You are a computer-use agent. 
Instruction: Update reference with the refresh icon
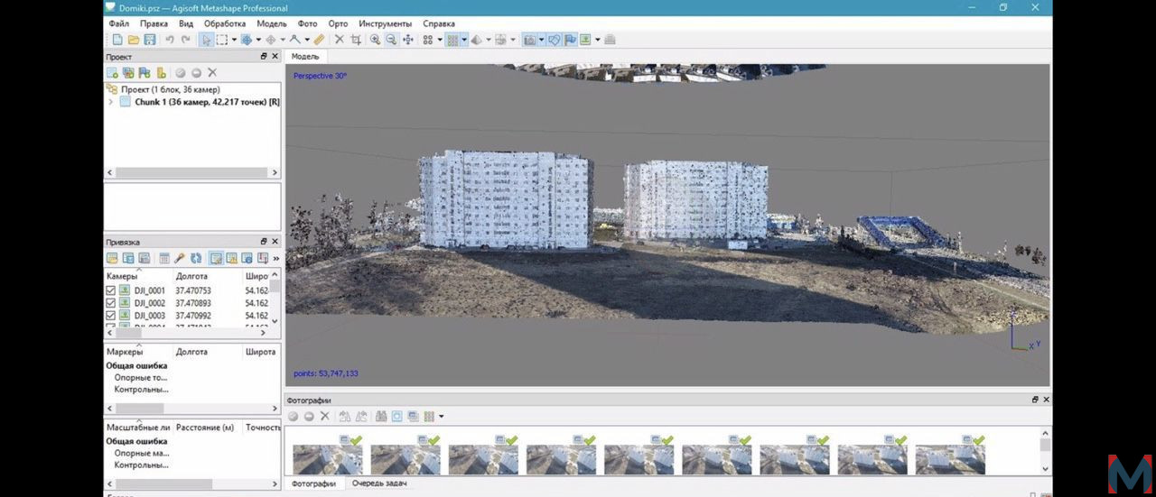(x=195, y=258)
